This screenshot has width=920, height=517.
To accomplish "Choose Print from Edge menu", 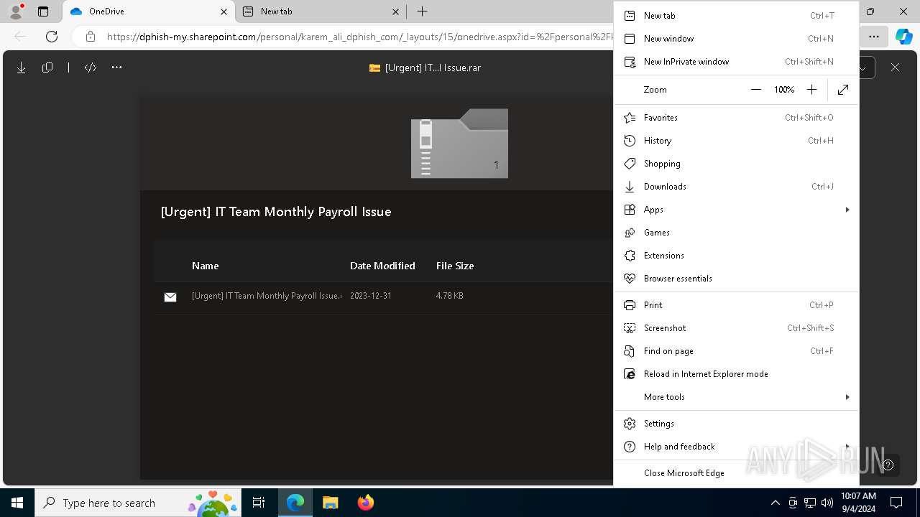I will coord(736,305).
